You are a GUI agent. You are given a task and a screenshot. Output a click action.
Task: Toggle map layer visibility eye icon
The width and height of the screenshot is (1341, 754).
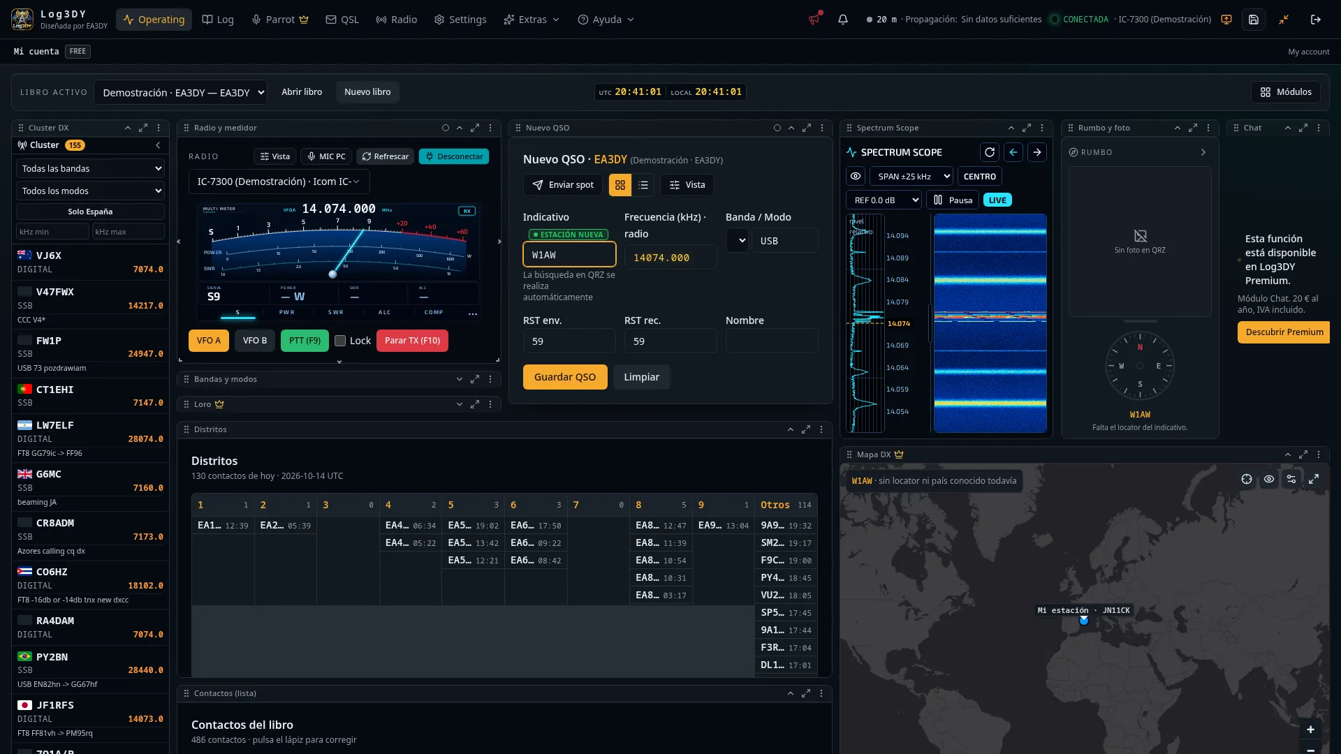coord(1269,479)
